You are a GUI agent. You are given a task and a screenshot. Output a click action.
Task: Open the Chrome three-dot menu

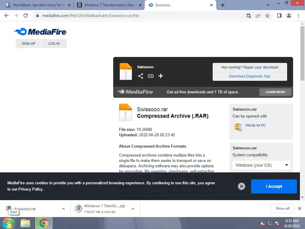[298, 16]
